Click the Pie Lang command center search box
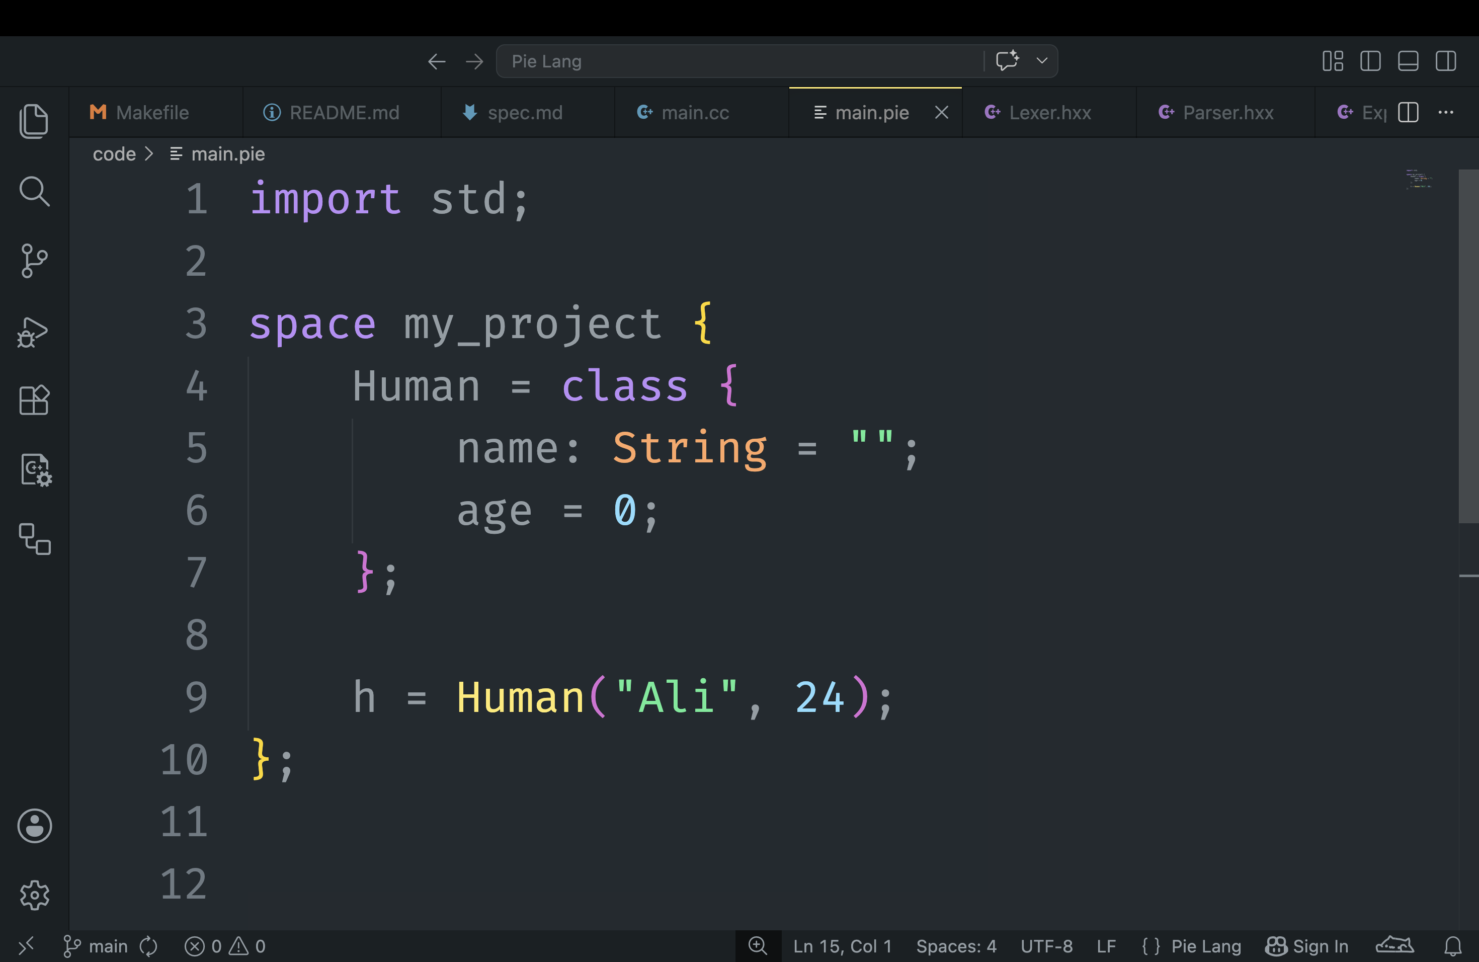This screenshot has width=1479, height=962. [x=739, y=61]
